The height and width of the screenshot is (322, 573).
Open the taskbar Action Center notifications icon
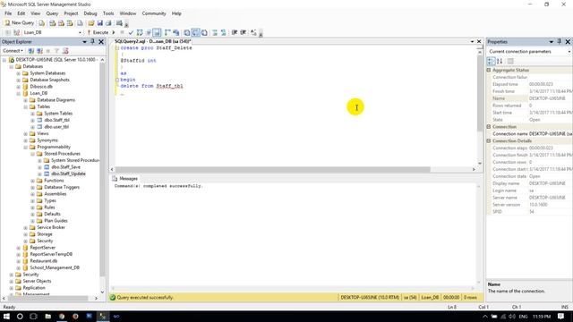(561, 317)
